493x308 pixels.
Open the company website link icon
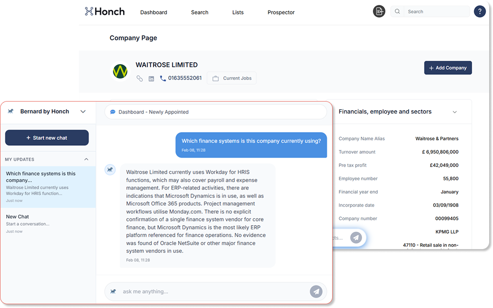click(140, 79)
